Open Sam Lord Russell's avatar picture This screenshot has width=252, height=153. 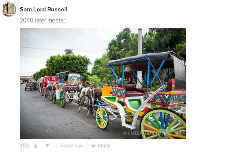[x=9, y=10]
